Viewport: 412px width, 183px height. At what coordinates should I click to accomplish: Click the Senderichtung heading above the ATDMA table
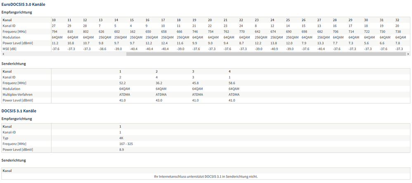[x=14, y=64]
